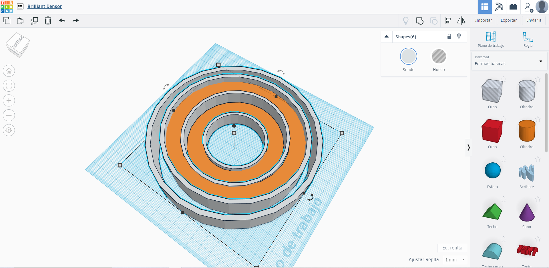549x268 pixels.
Task: Pick the purple Cono shape
Action: pyautogui.click(x=527, y=212)
